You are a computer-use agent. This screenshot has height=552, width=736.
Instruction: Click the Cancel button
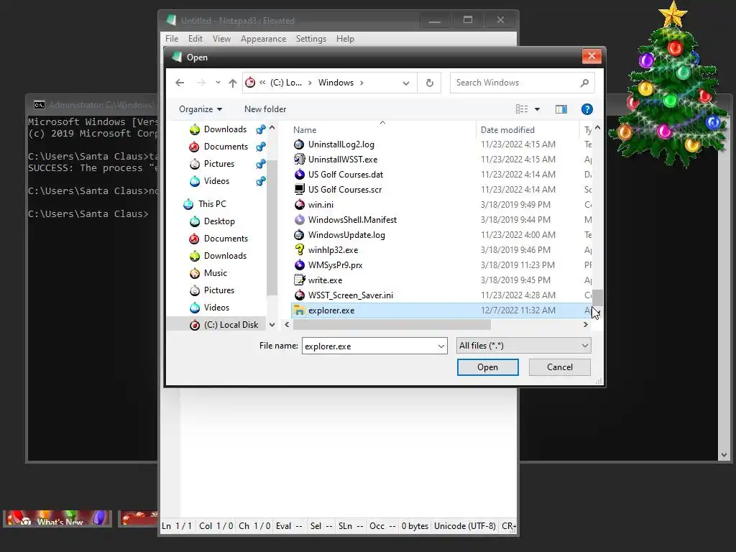tap(559, 367)
